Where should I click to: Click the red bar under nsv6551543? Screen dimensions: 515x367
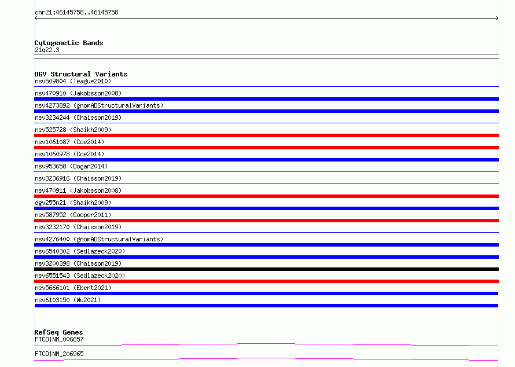click(266, 281)
